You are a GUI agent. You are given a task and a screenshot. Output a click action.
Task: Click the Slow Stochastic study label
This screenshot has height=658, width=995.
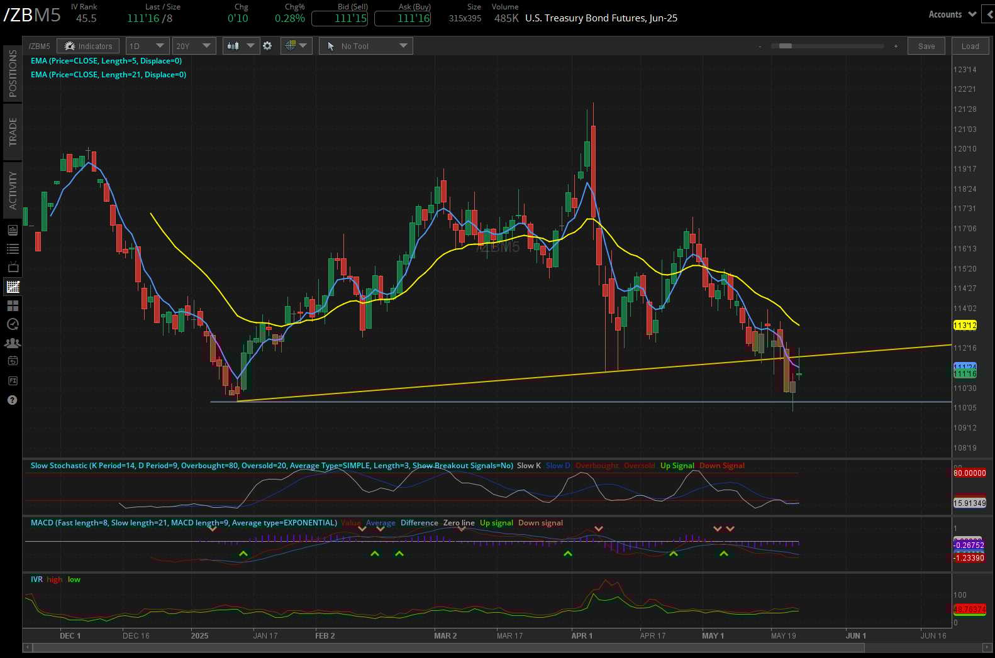272,466
